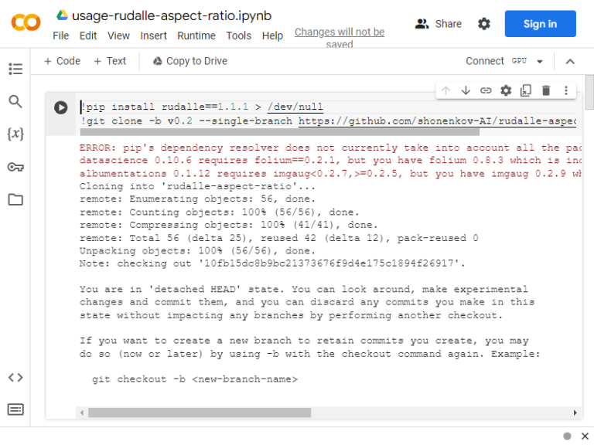Open the Runtime menu
594x445 pixels.
tap(196, 36)
